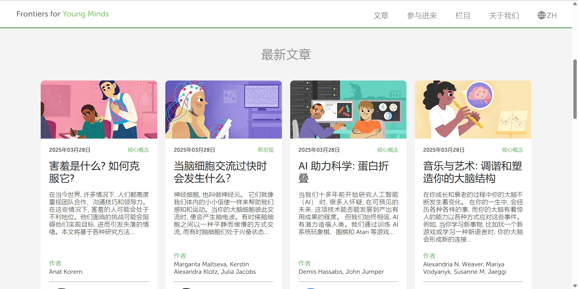Screen dimensions: 578x289
Task: Click the AI article summary text
Action: [348, 213]
